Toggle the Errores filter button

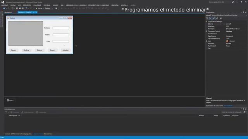15,112
